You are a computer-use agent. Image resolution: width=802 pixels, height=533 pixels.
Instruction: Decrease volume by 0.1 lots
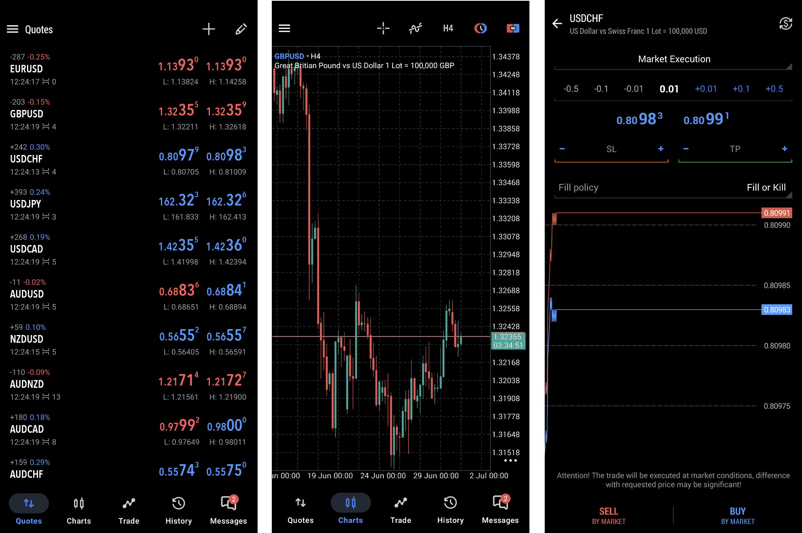pyautogui.click(x=601, y=89)
